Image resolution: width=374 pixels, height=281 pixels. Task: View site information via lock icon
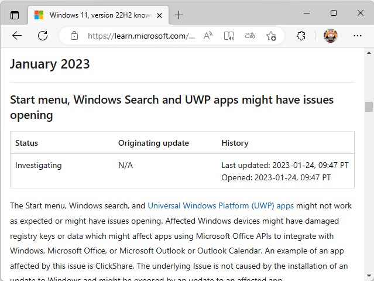74,36
